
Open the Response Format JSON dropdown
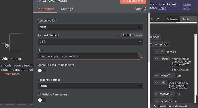point(90,86)
